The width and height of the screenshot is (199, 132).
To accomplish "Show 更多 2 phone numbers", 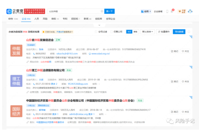I will (54, 84).
